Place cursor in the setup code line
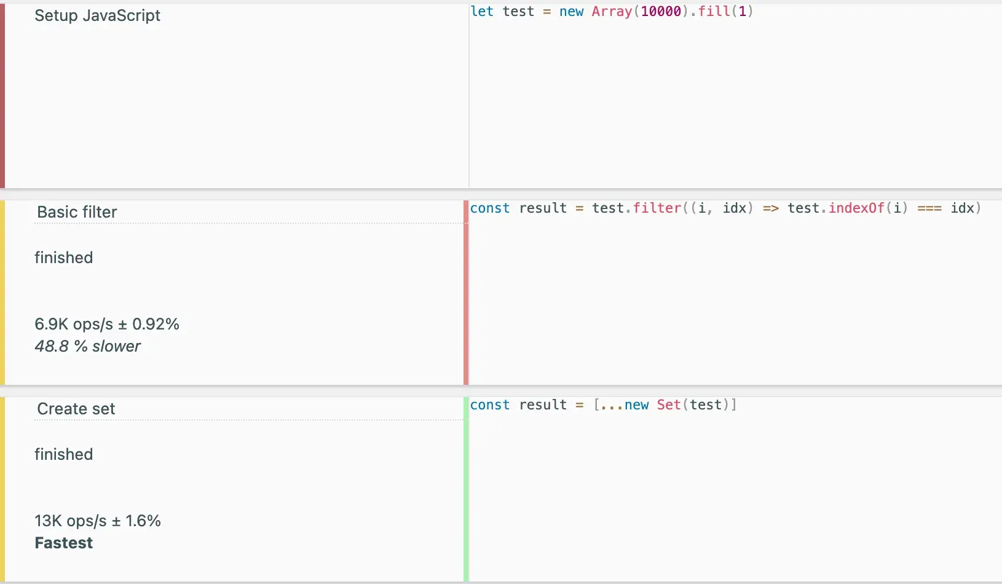Viewport: 1002px width, 584px height. [x=612, y=12]
